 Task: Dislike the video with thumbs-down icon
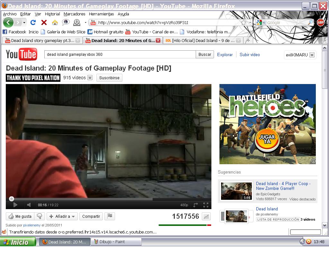click(40, 216)
